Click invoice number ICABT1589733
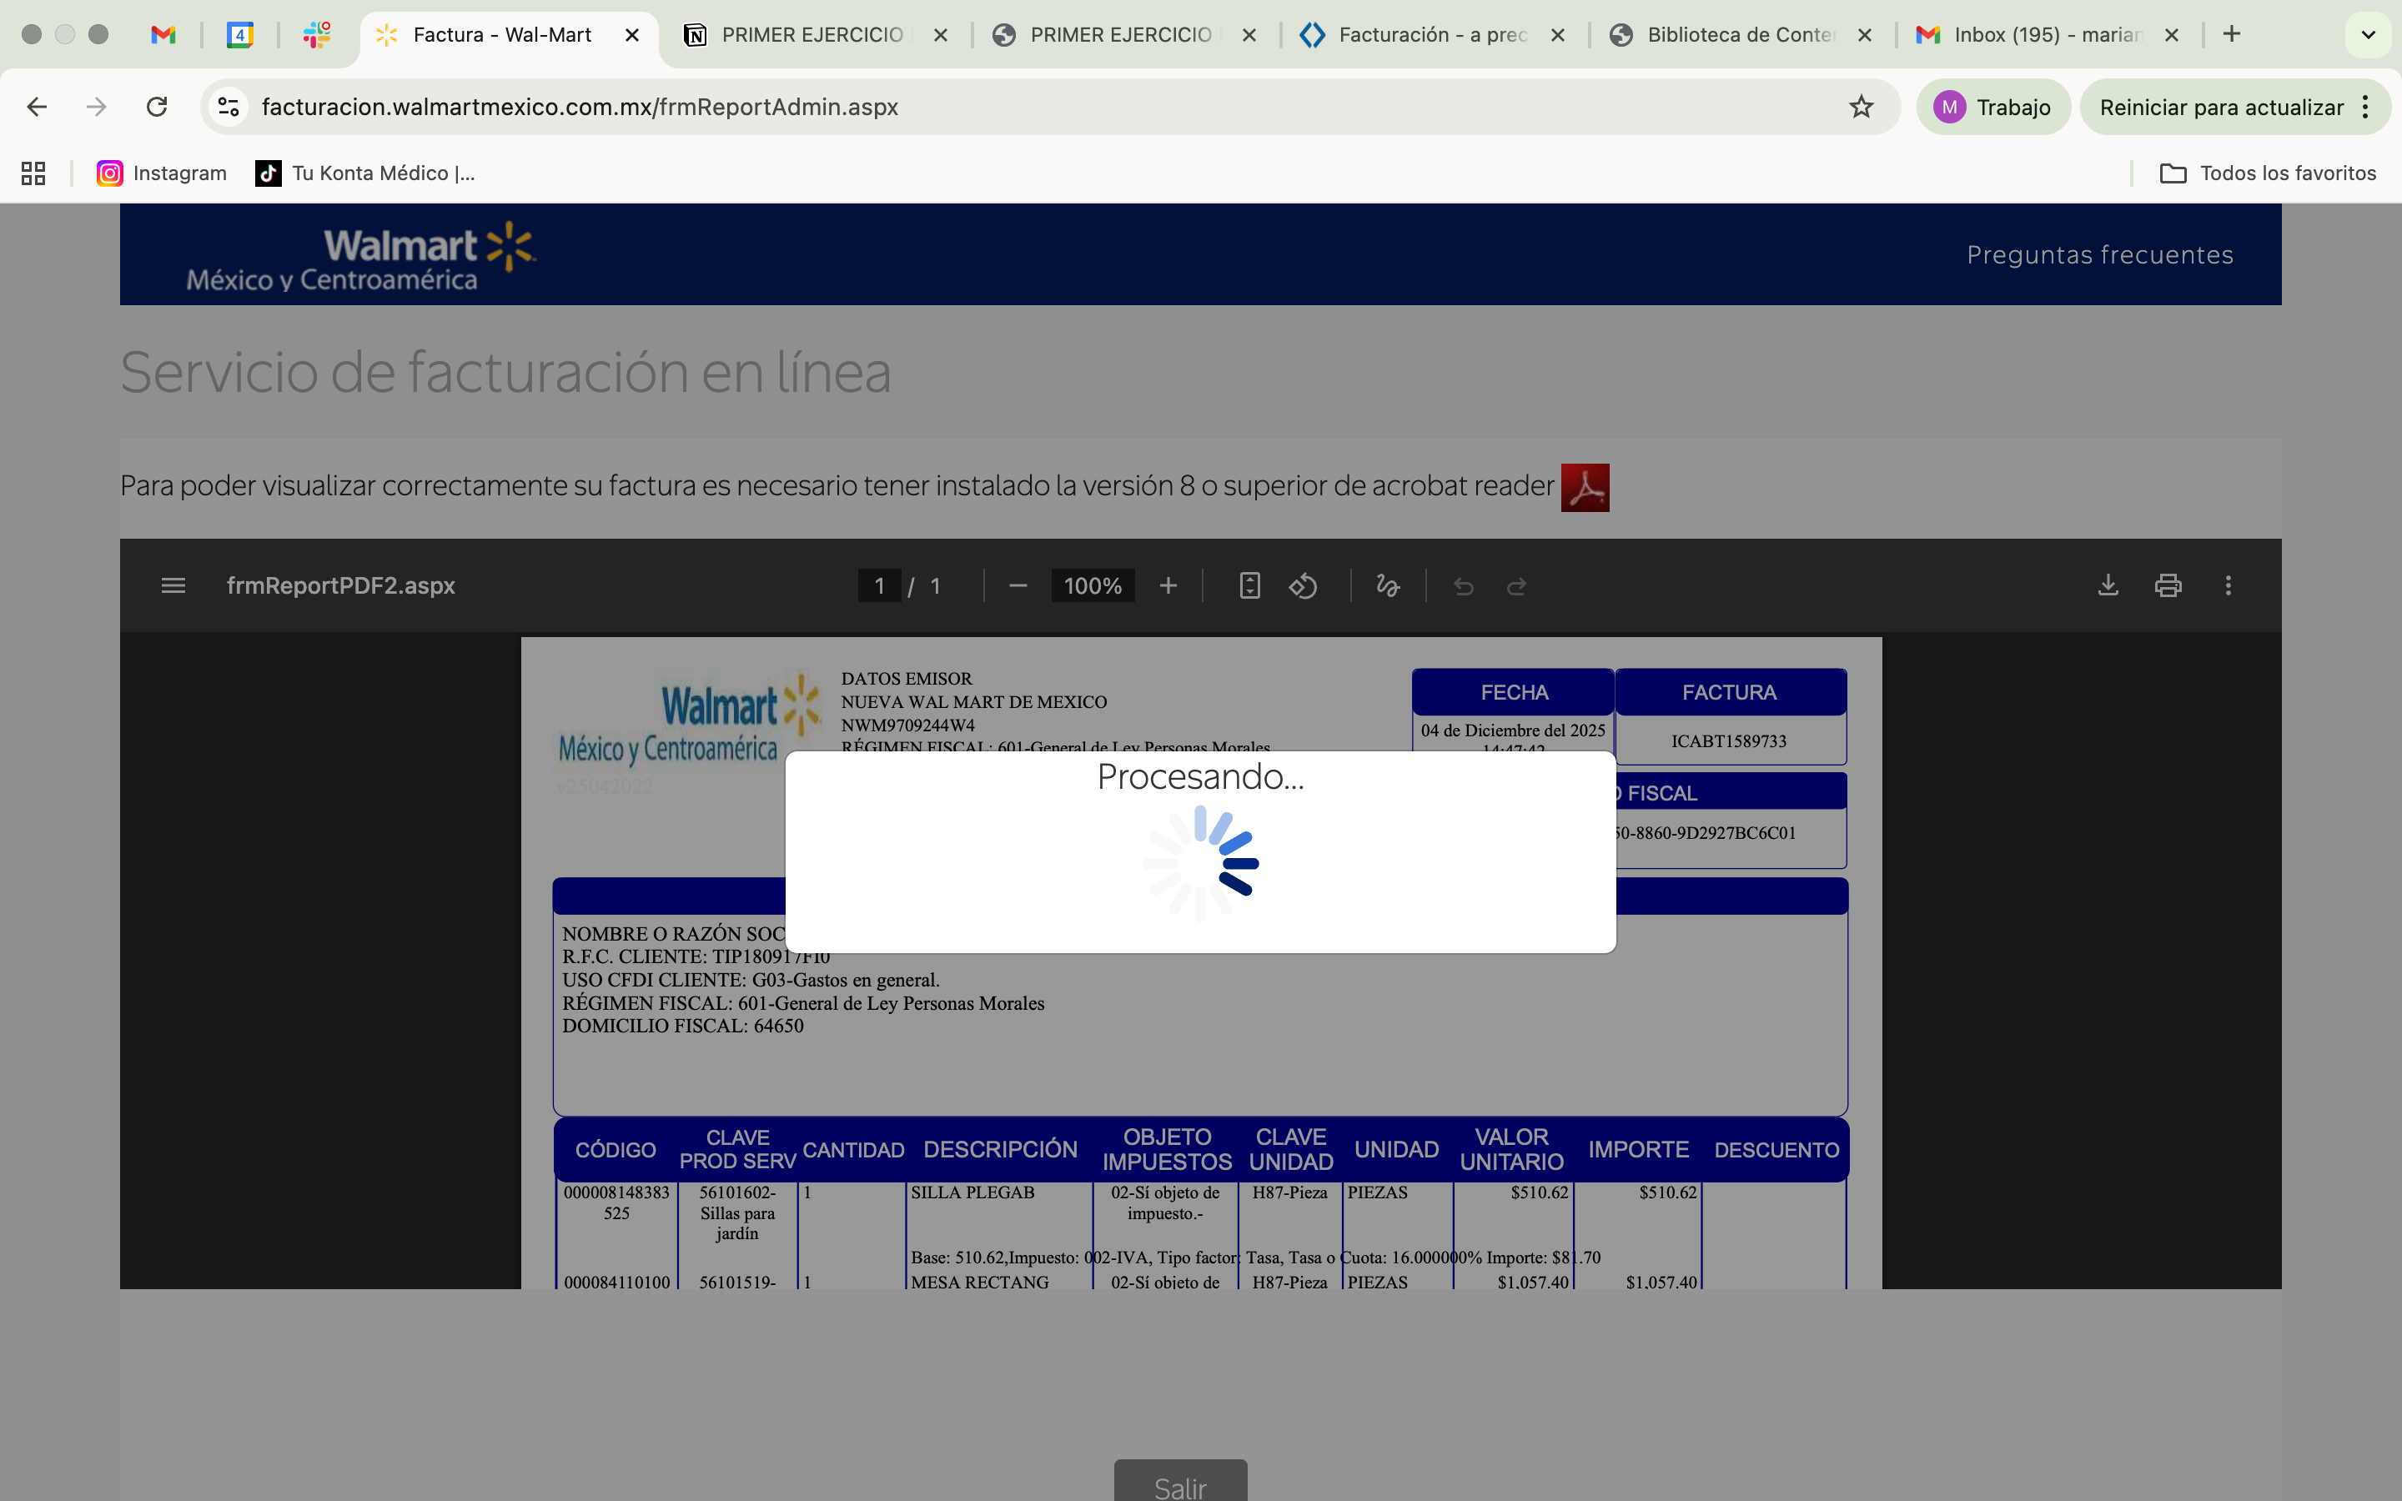The image size is (2402, 1501). tap(1728, 740)
